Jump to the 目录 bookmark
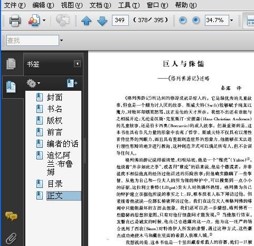254x246 pixels. [x=55, y=184]
